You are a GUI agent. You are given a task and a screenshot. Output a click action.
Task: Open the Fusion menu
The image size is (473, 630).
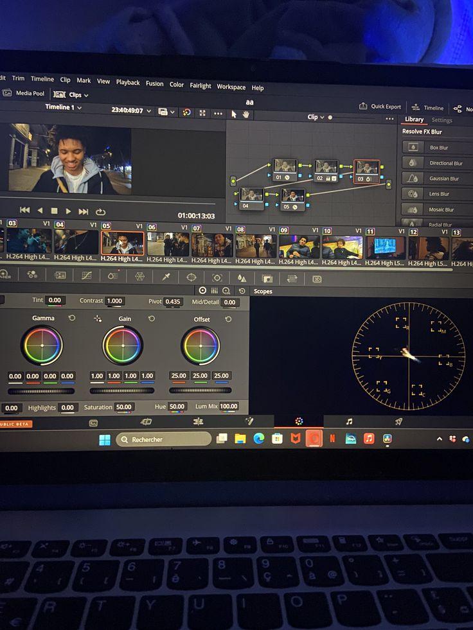pos(154,83)
